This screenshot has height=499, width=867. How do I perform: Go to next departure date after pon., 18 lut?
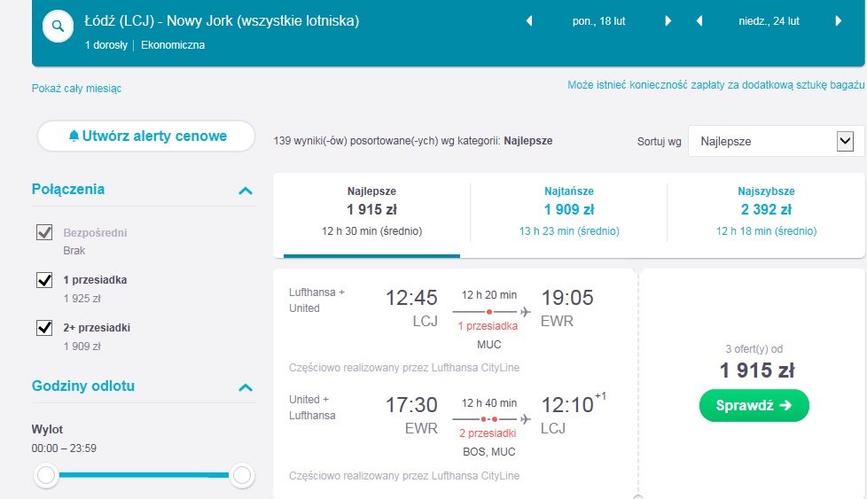[668, 21]
